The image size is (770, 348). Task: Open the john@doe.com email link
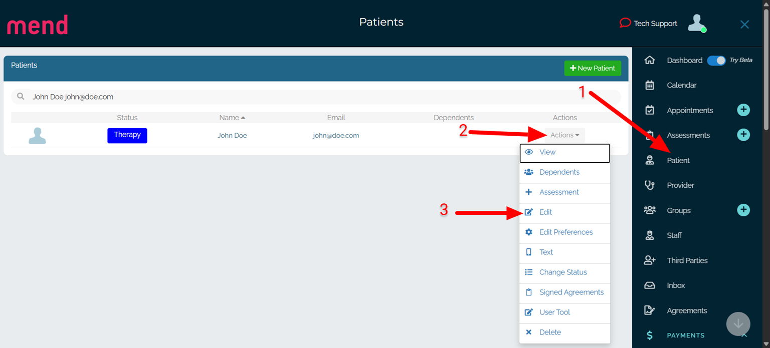point(336,135)
